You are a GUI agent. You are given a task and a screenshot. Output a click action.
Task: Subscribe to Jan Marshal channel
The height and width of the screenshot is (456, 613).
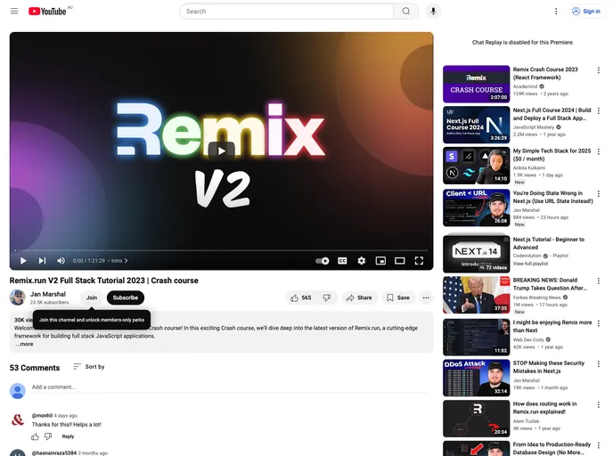126,297
